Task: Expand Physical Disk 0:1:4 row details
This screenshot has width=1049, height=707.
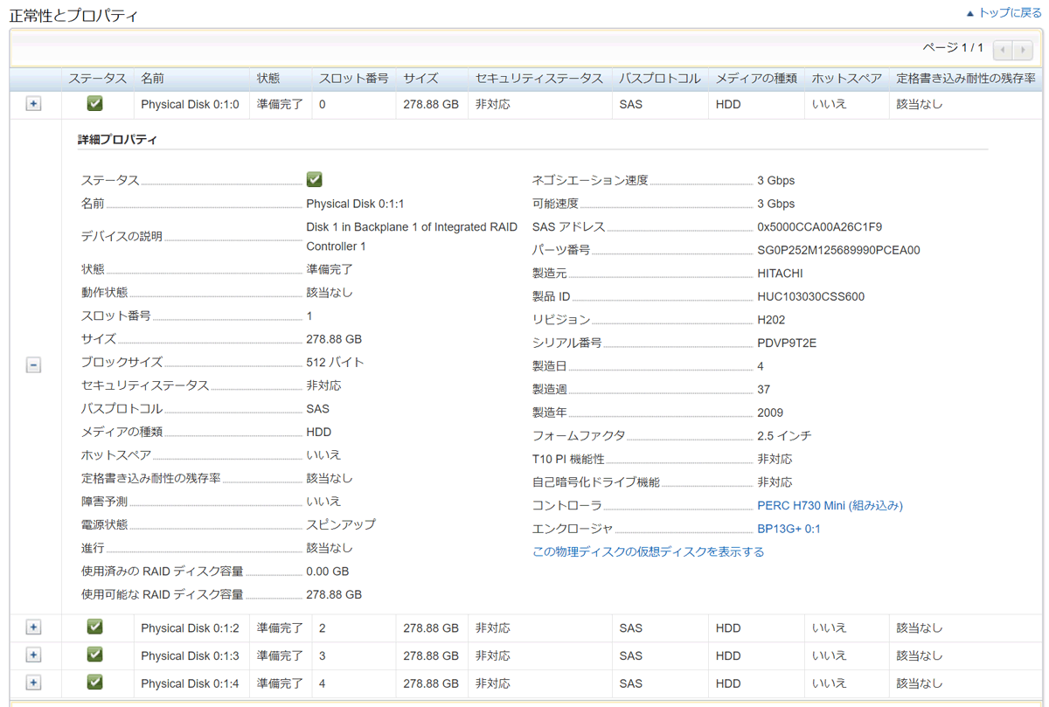Action: (33, 683)
